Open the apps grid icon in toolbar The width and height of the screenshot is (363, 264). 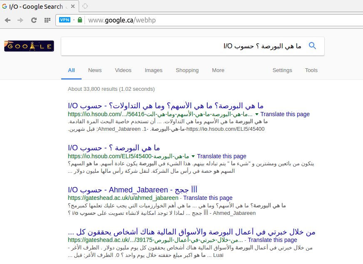[47, 20]
